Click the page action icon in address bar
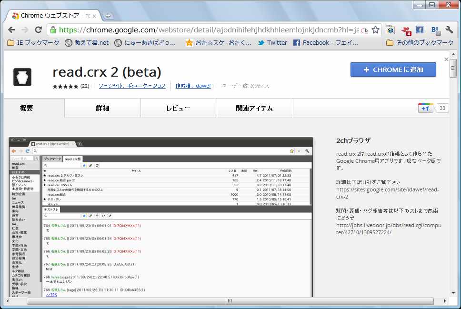 point(365,30)
